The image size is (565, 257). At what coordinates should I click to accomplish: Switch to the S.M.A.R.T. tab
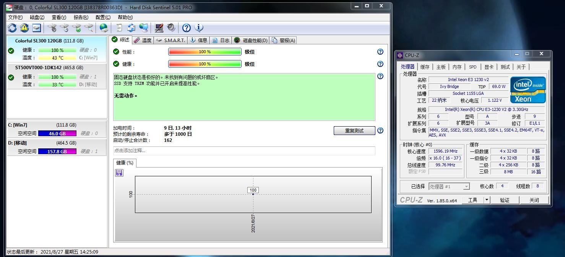pyautogui.click(x=171, y=40)
